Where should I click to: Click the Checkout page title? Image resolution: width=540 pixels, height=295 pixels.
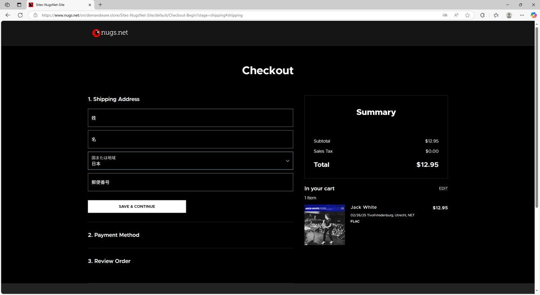268,71
